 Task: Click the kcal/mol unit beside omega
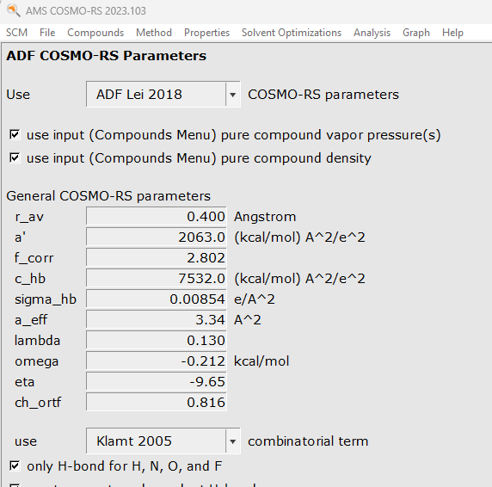pos(261,361)
